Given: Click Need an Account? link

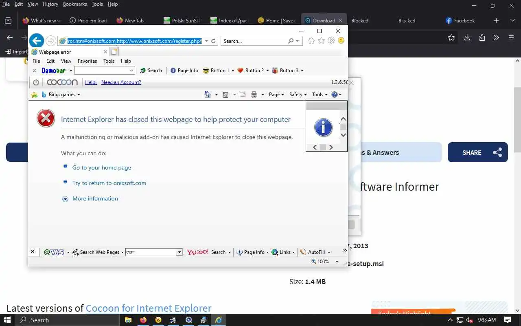Looking at the screenshot, I should pyautogui.click(x=121, y=82).
